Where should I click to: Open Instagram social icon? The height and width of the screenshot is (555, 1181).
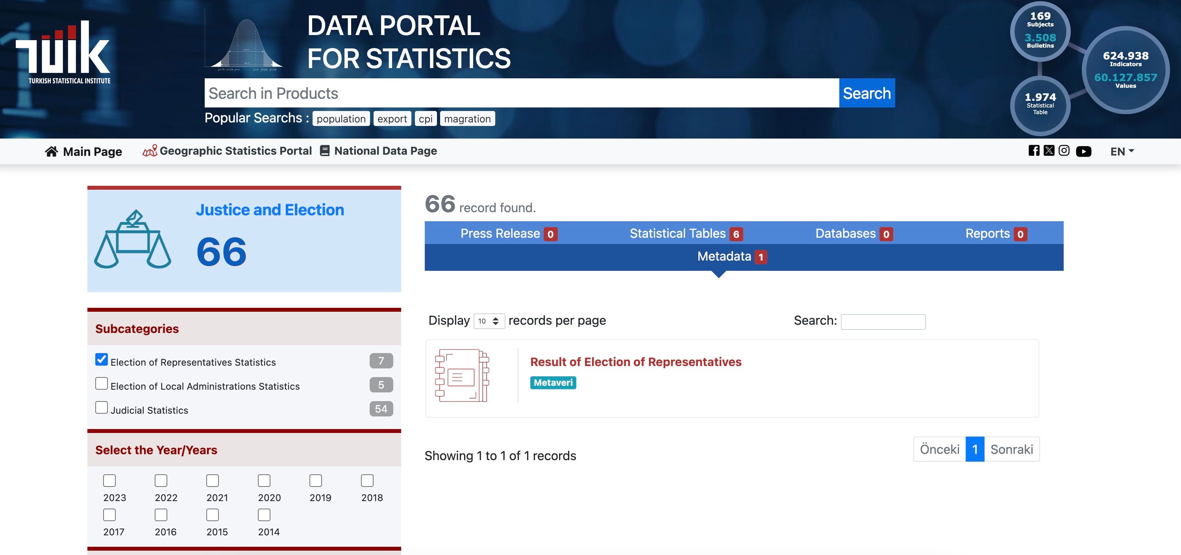coord(1064,151)
